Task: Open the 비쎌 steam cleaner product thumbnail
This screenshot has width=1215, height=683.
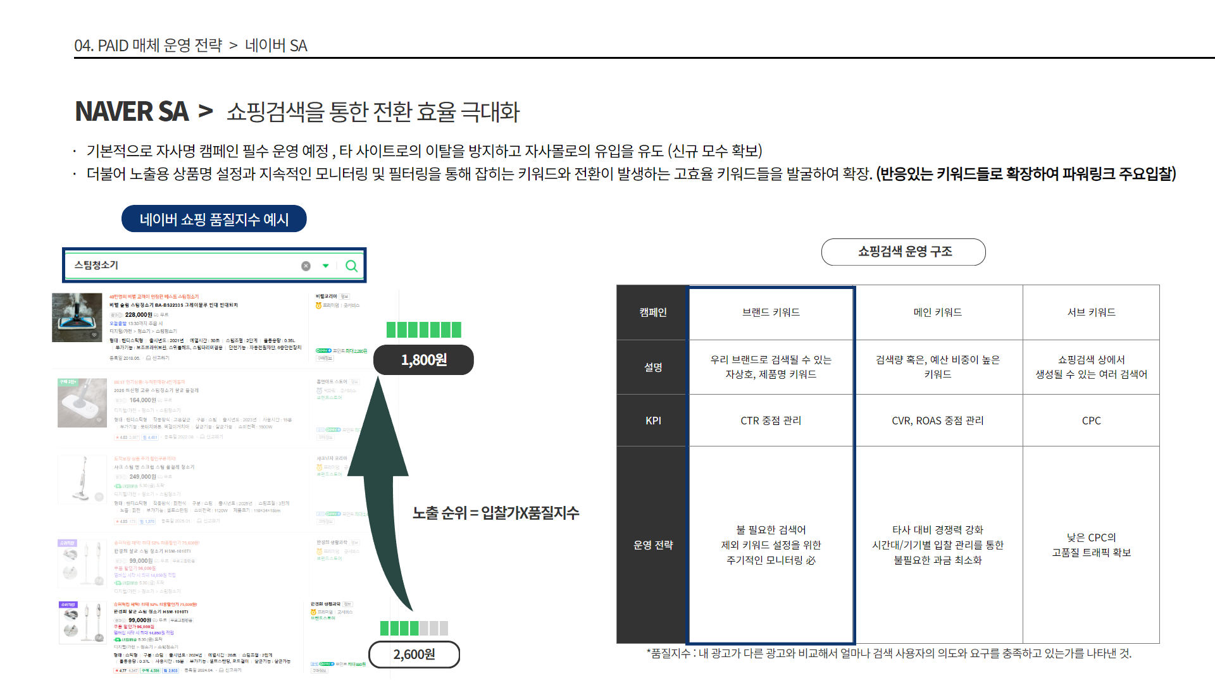Action: pos(77,317)
